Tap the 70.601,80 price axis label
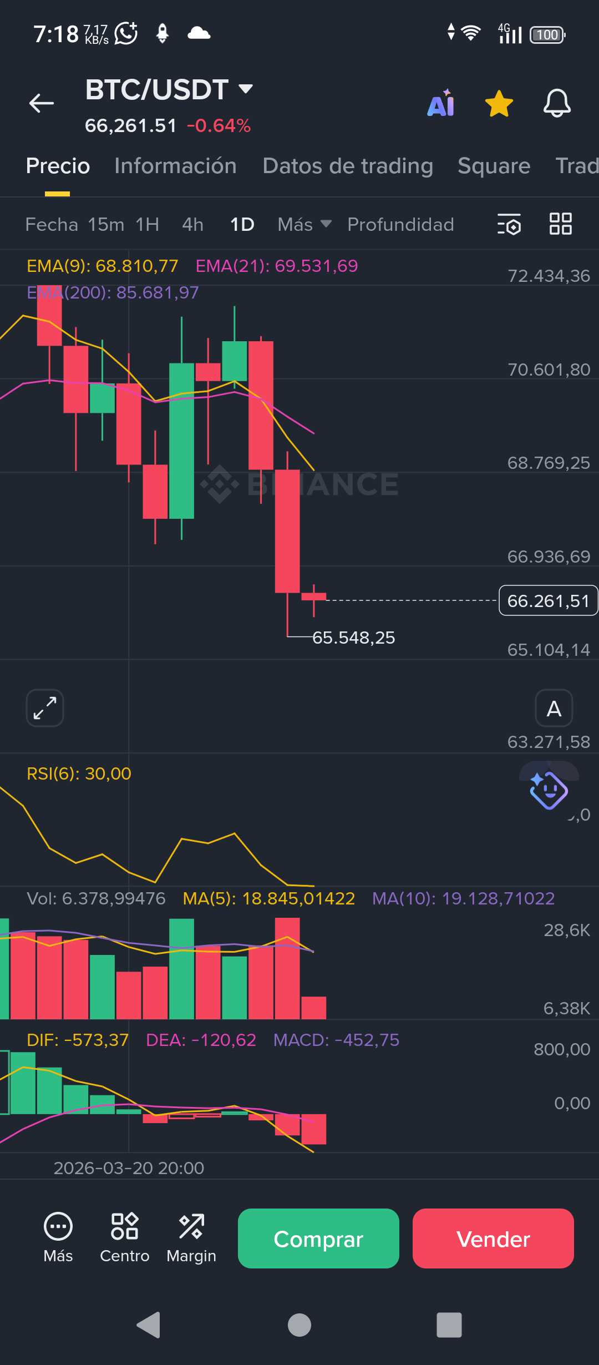 [x=549, y=370]
